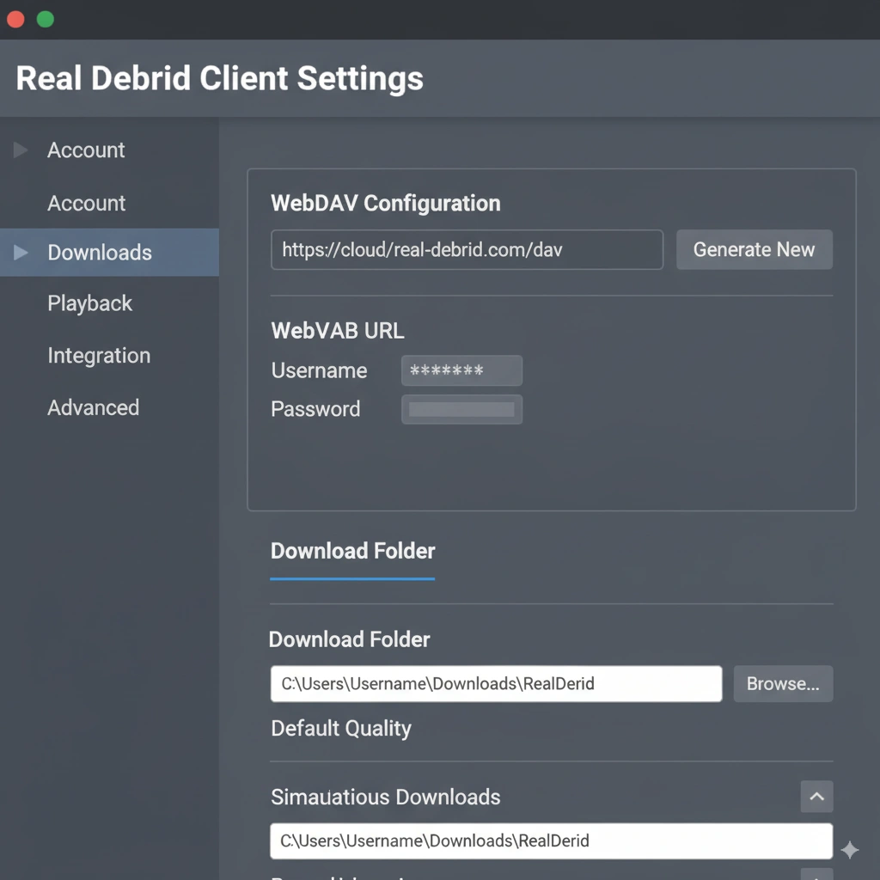This screenshot has height=880, width=880.
Task: Click the Simultaneous Downloads path field
Action: [x=550, y=840]
